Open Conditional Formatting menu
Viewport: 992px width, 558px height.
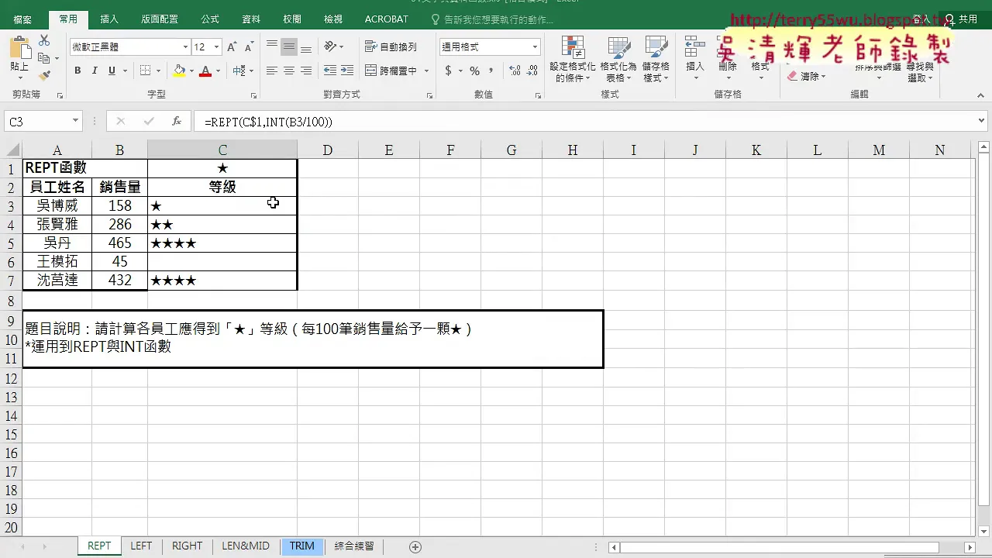(573, 59)
